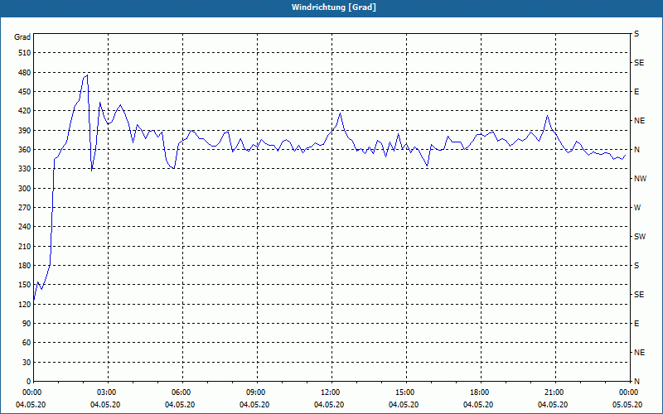Click the 330 degree axis label
Viewport: 663px width, 414px height.
tap(25, 169)
